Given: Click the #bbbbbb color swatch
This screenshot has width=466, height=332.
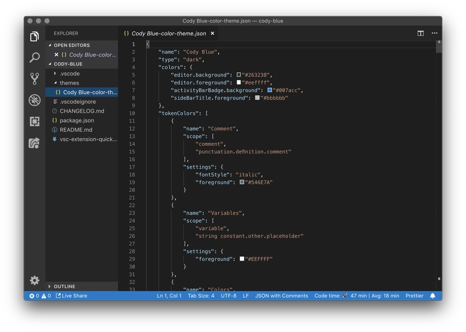Looking at the screenshot, I should pyautogui.click(x=257, y=98).
